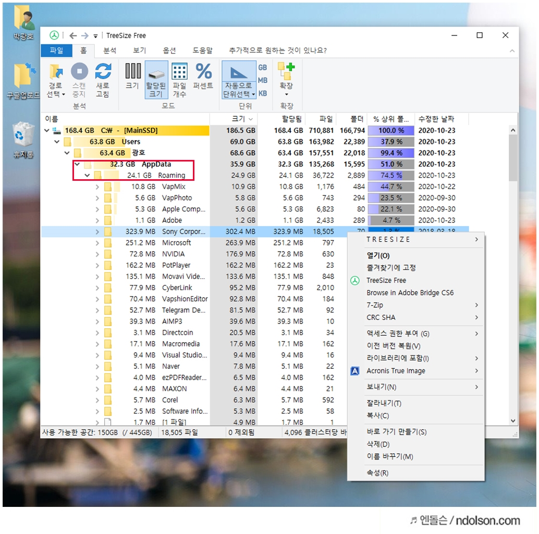The image size is (539, 534).
Task: Choose 열기(O) in context menu
Action: pyautogui.click(x=416, y=255)
